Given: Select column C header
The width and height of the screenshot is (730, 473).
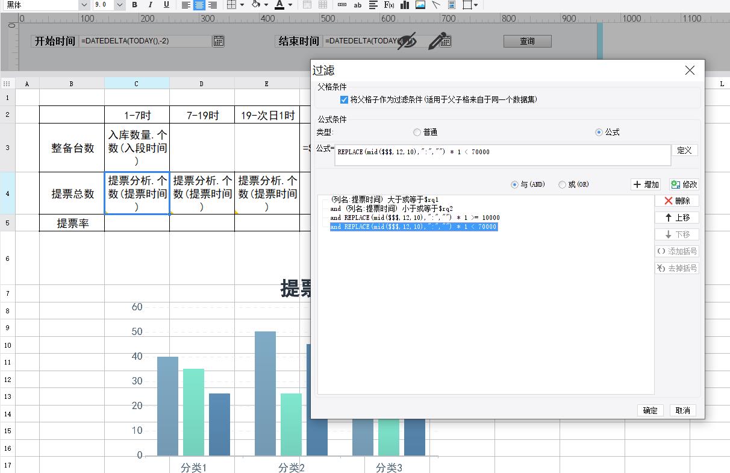Looking at the screenshot, I should (x=137, y=84).
